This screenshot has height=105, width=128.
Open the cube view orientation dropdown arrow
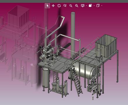tap(102, 6)
